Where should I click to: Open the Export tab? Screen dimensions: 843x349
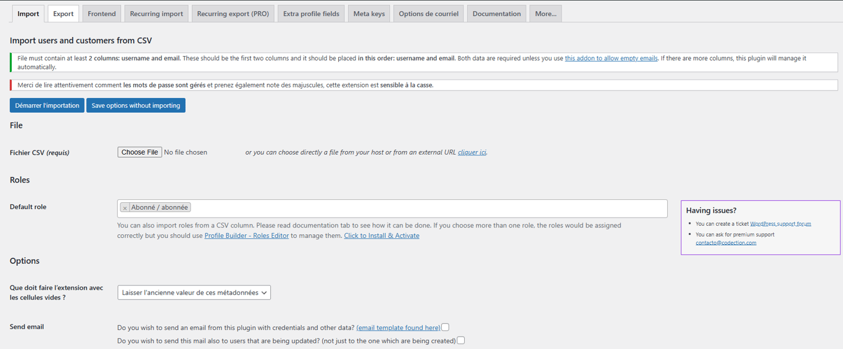pos(63,14)
